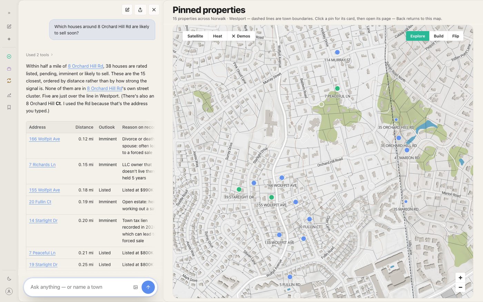Send message with blue arrow button
This screenshot has width=483, height=302.
point(148,287)
